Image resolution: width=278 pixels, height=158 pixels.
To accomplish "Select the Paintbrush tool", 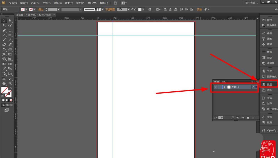I will click(4, 40).
